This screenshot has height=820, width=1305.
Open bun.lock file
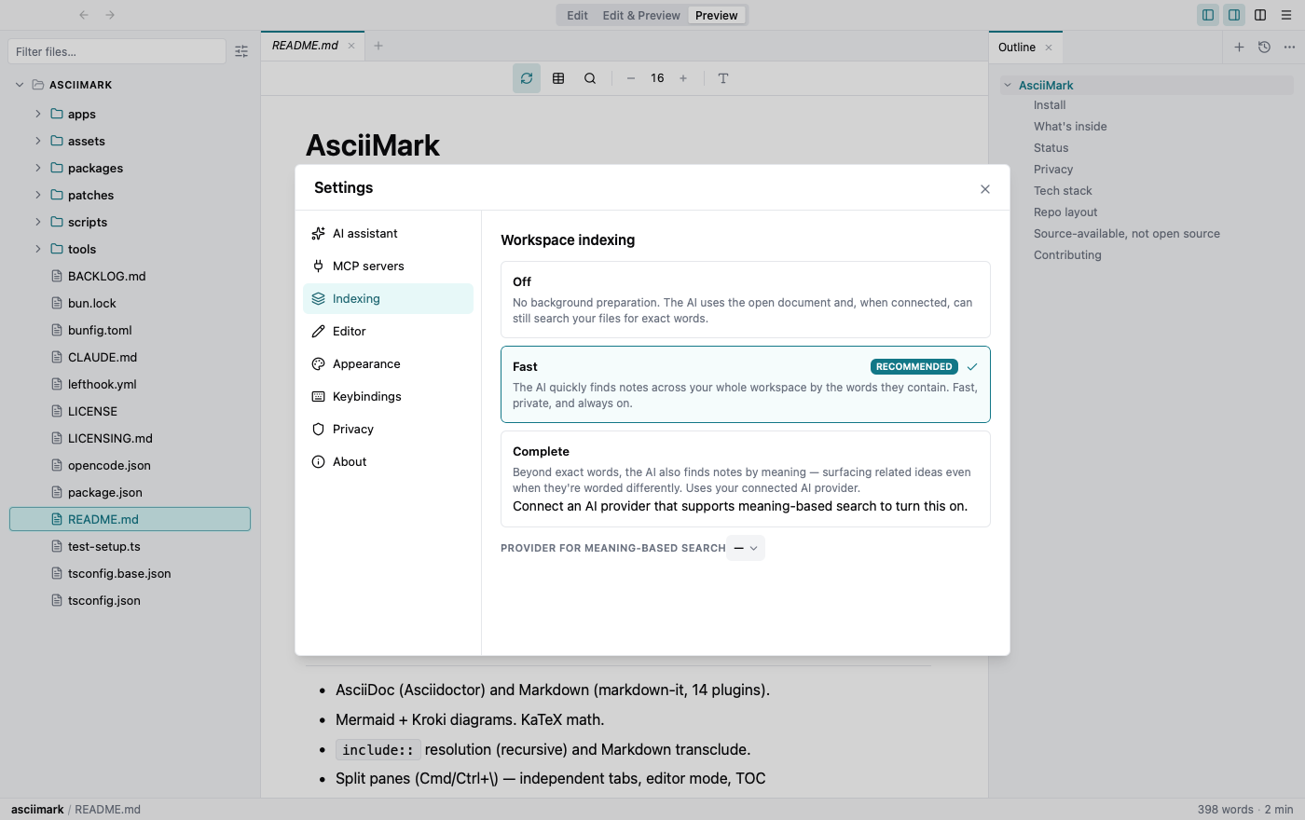(130, 303)
